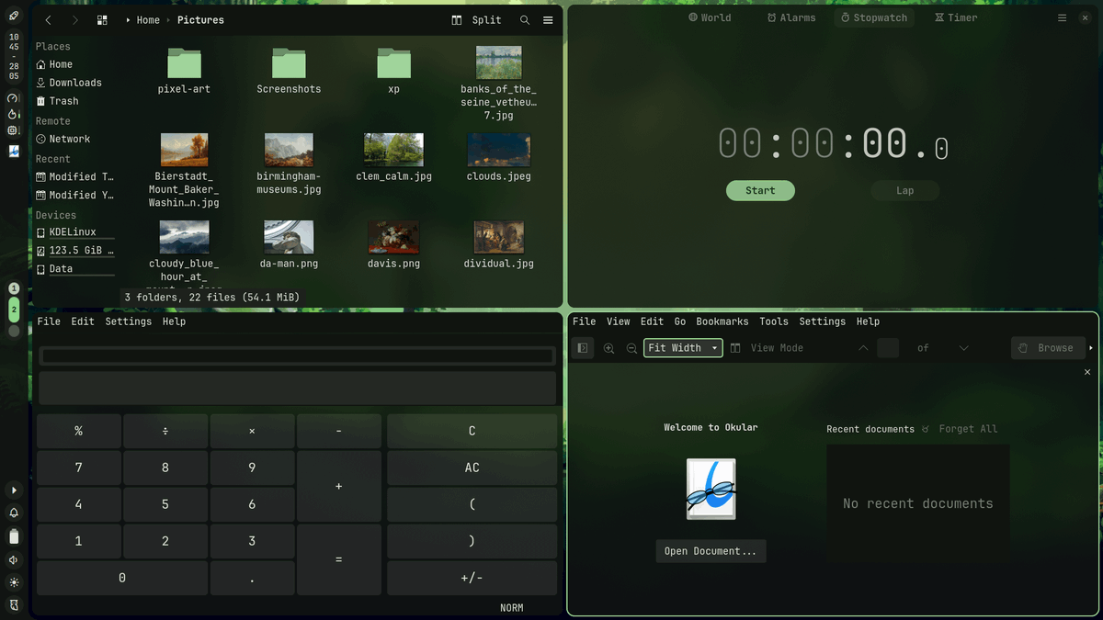
Task: Open the KDELinux device
Action: tap(73, 232)
